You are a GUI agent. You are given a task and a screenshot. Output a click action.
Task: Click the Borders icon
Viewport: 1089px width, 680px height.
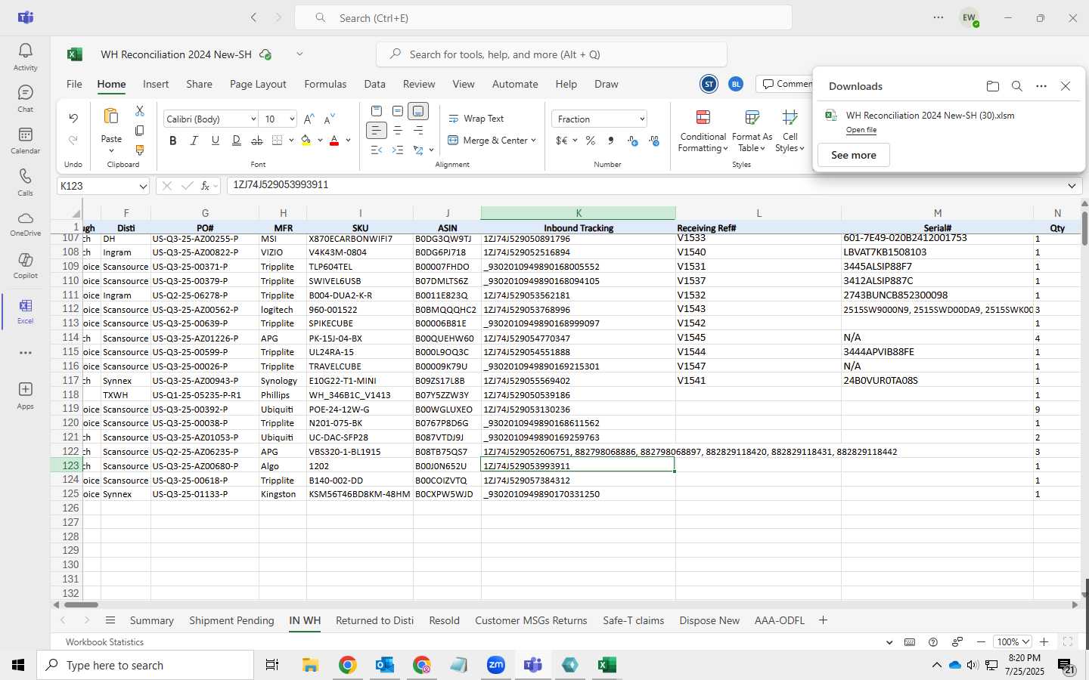click(278, 141)
